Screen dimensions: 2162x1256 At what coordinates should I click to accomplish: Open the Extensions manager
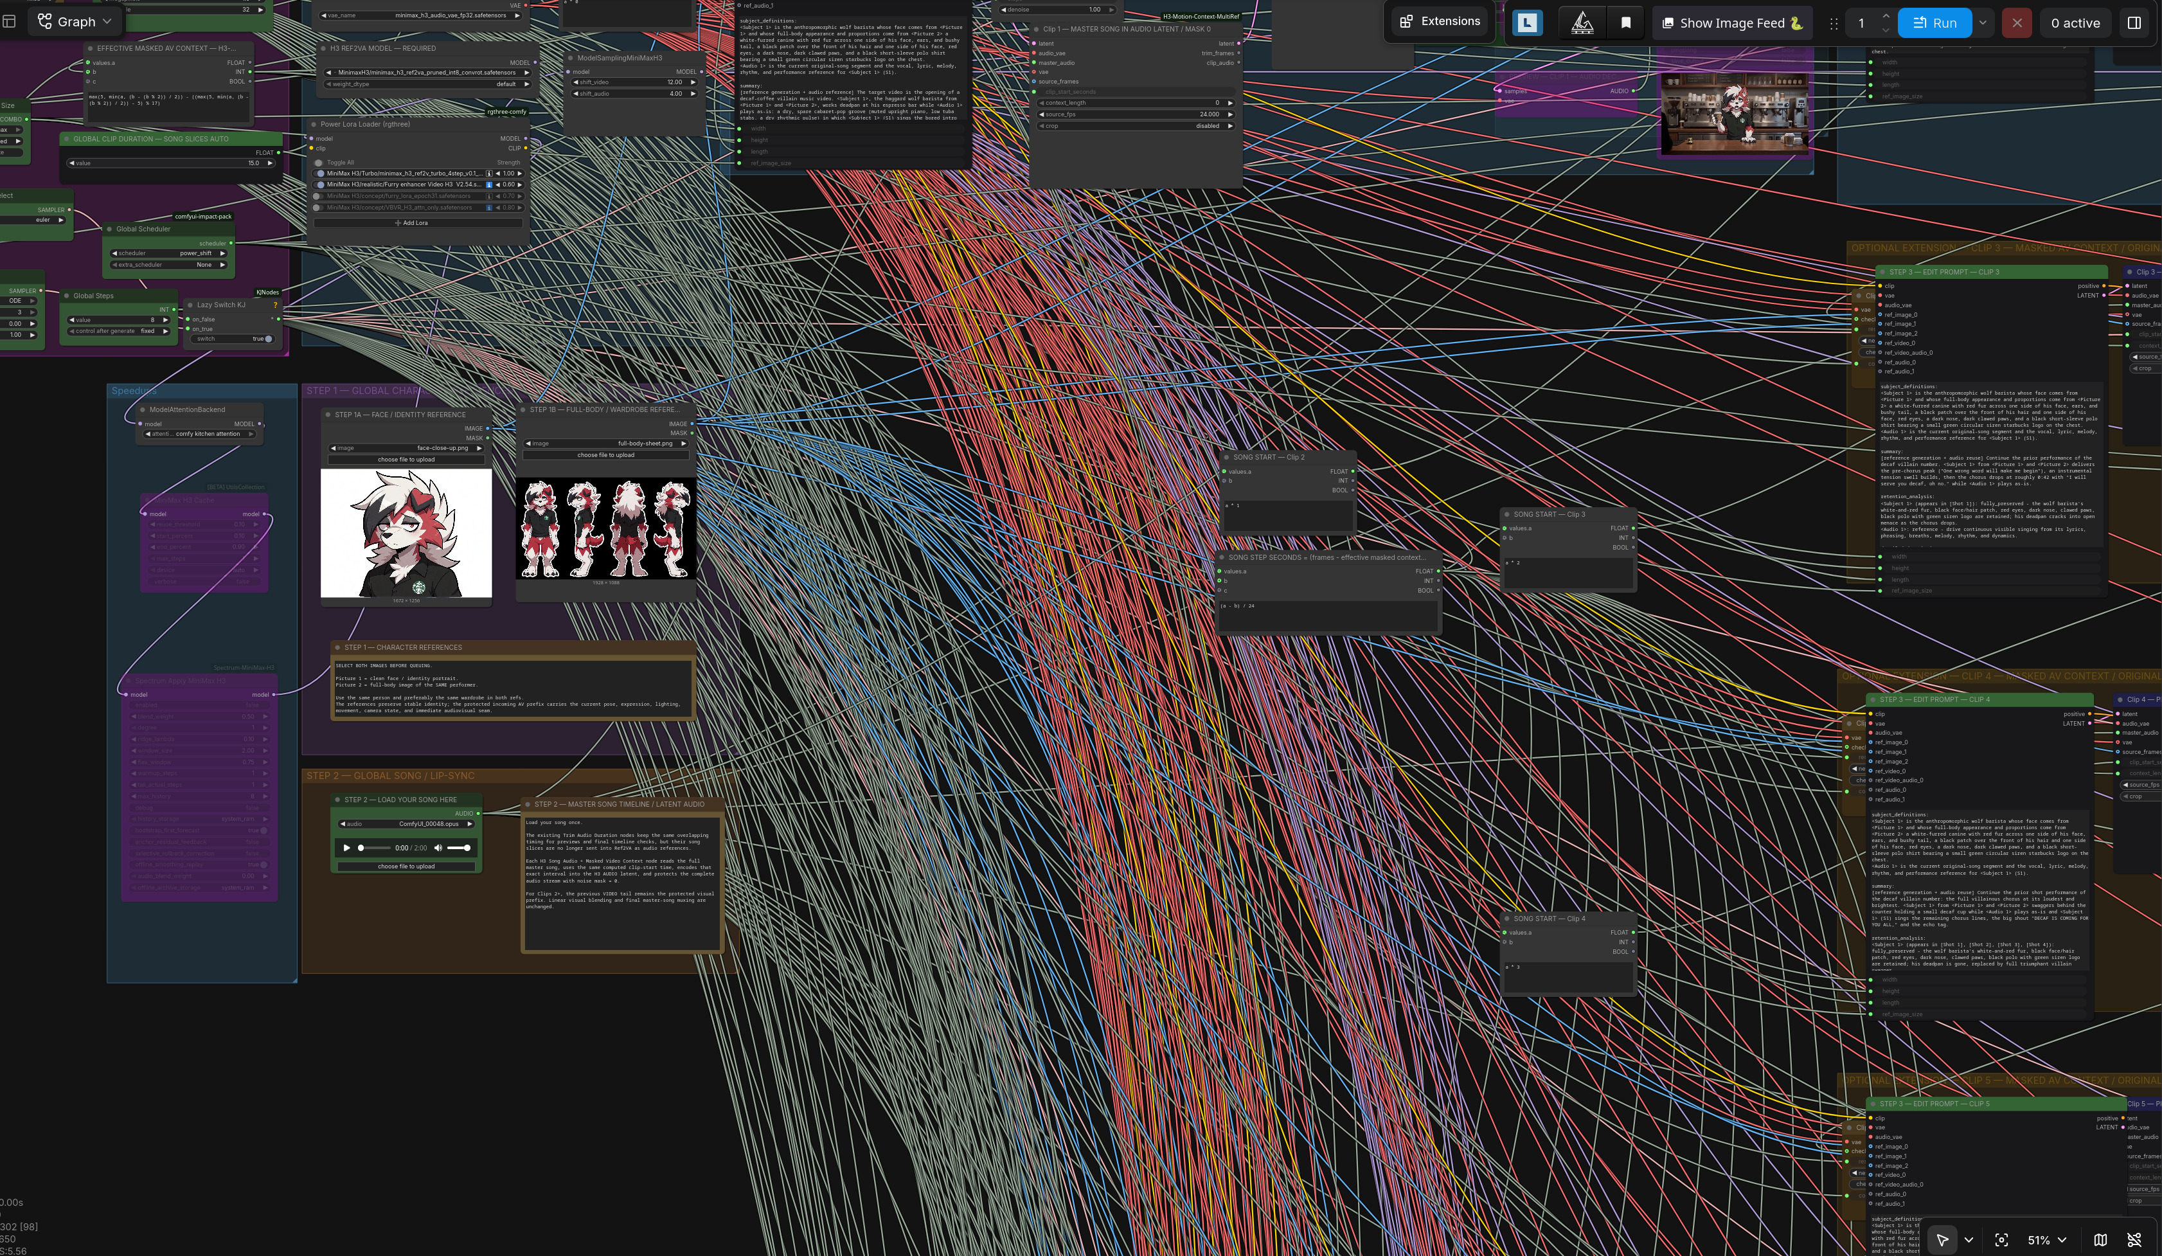tap(1440, 21)
